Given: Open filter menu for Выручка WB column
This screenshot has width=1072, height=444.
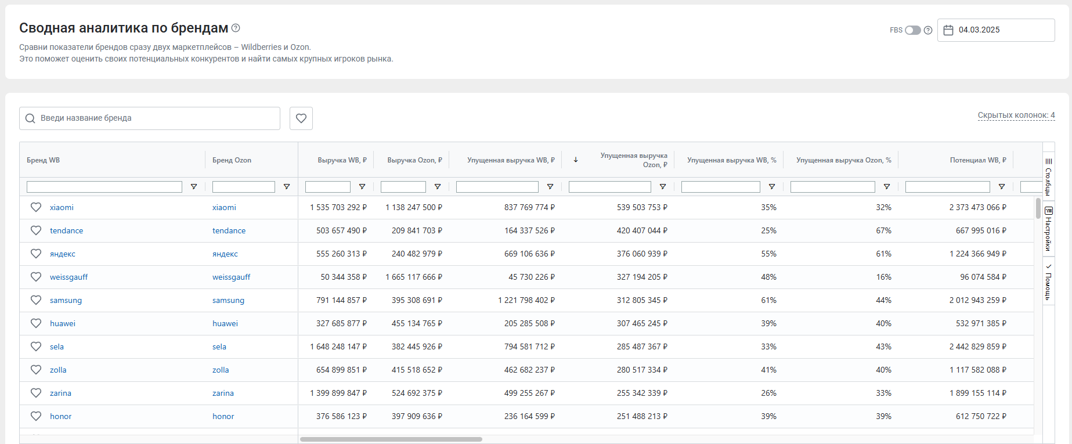Looking at the screenshot, I should pyautogui.click(x=362, y=187).
